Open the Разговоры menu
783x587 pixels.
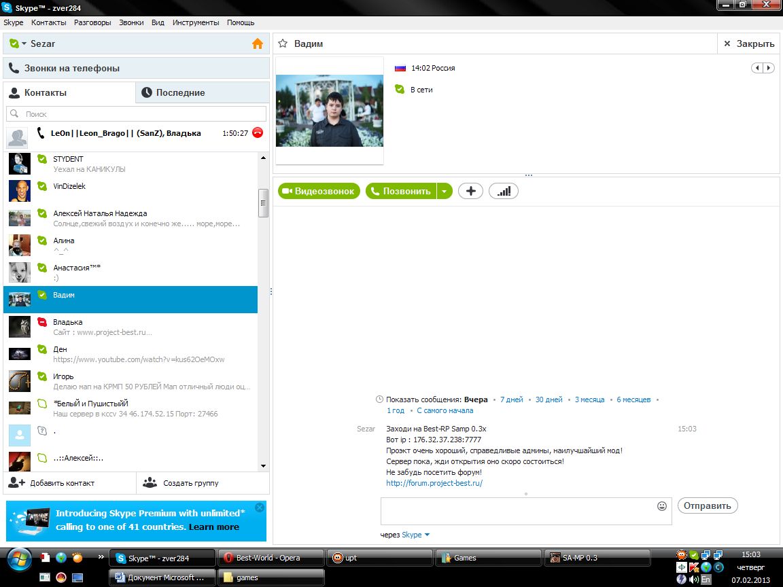pyautogui.click(x=92, y=22)
